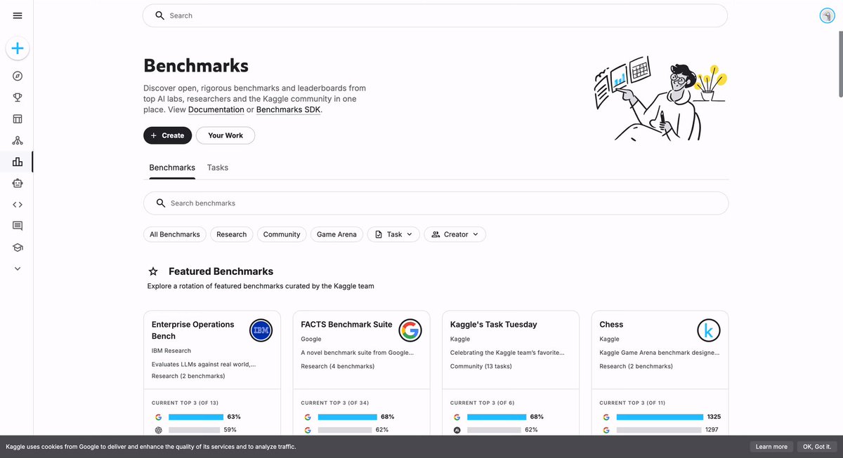
Task: Open Kaggle's Task Tuesday card title
Action: (x=493, y=325)
